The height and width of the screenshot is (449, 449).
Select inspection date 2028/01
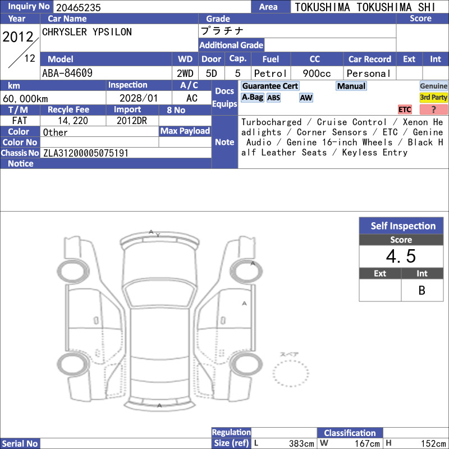139,98
